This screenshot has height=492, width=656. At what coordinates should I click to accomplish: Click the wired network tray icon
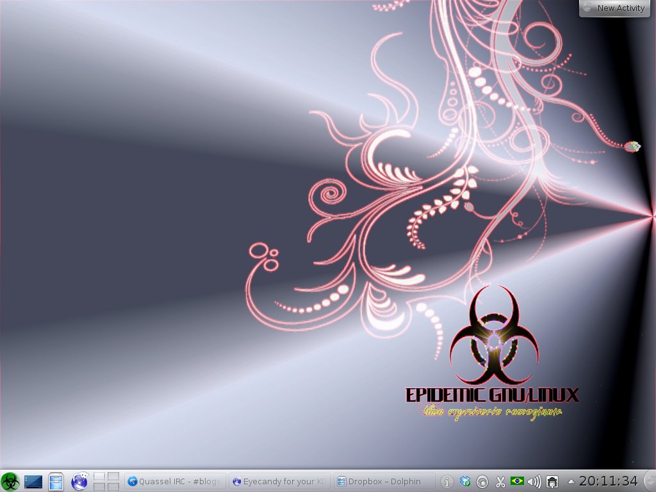pos(552,482)
